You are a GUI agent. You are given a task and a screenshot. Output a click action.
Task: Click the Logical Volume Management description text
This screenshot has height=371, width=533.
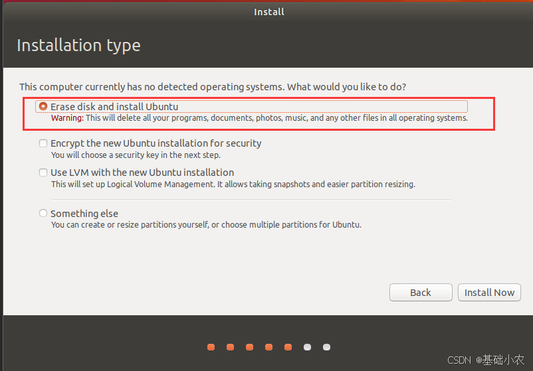coord(233,185)
